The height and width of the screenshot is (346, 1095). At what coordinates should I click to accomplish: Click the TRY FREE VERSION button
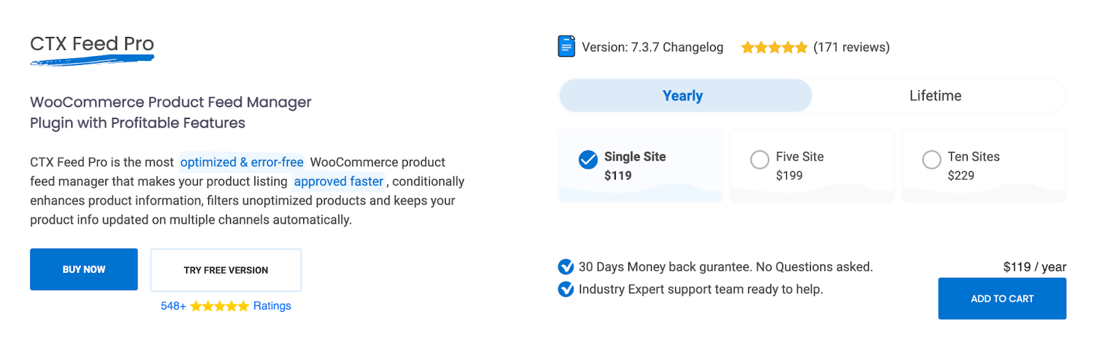point(226,270)
